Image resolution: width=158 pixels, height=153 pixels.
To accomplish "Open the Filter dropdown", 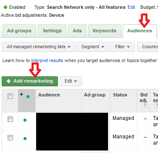I will [122, 47].
